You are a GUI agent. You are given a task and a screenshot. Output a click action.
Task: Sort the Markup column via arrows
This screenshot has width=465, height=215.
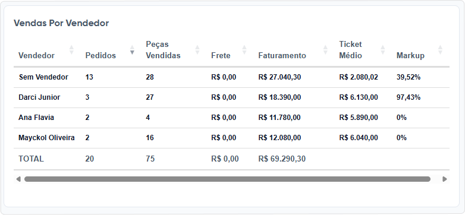(441, 50)
